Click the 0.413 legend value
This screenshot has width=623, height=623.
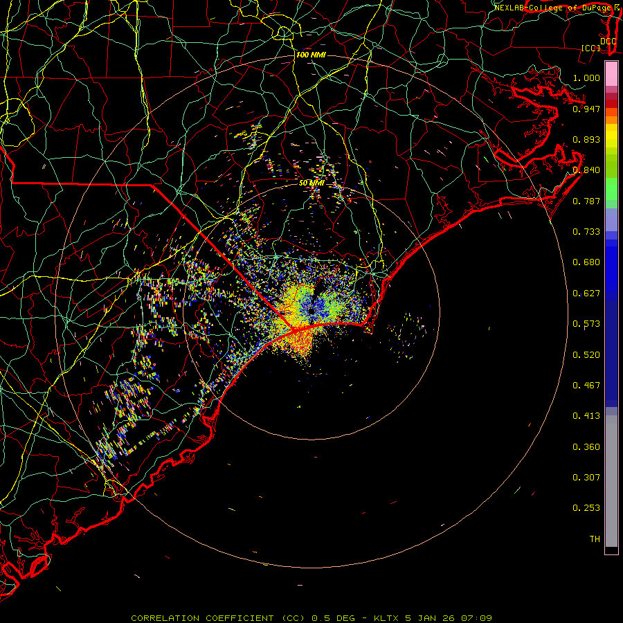coord(586,415)
